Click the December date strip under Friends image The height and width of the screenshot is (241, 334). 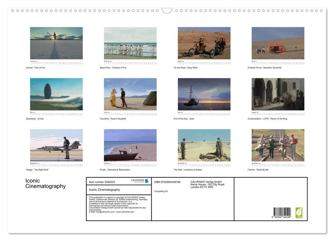278,165
